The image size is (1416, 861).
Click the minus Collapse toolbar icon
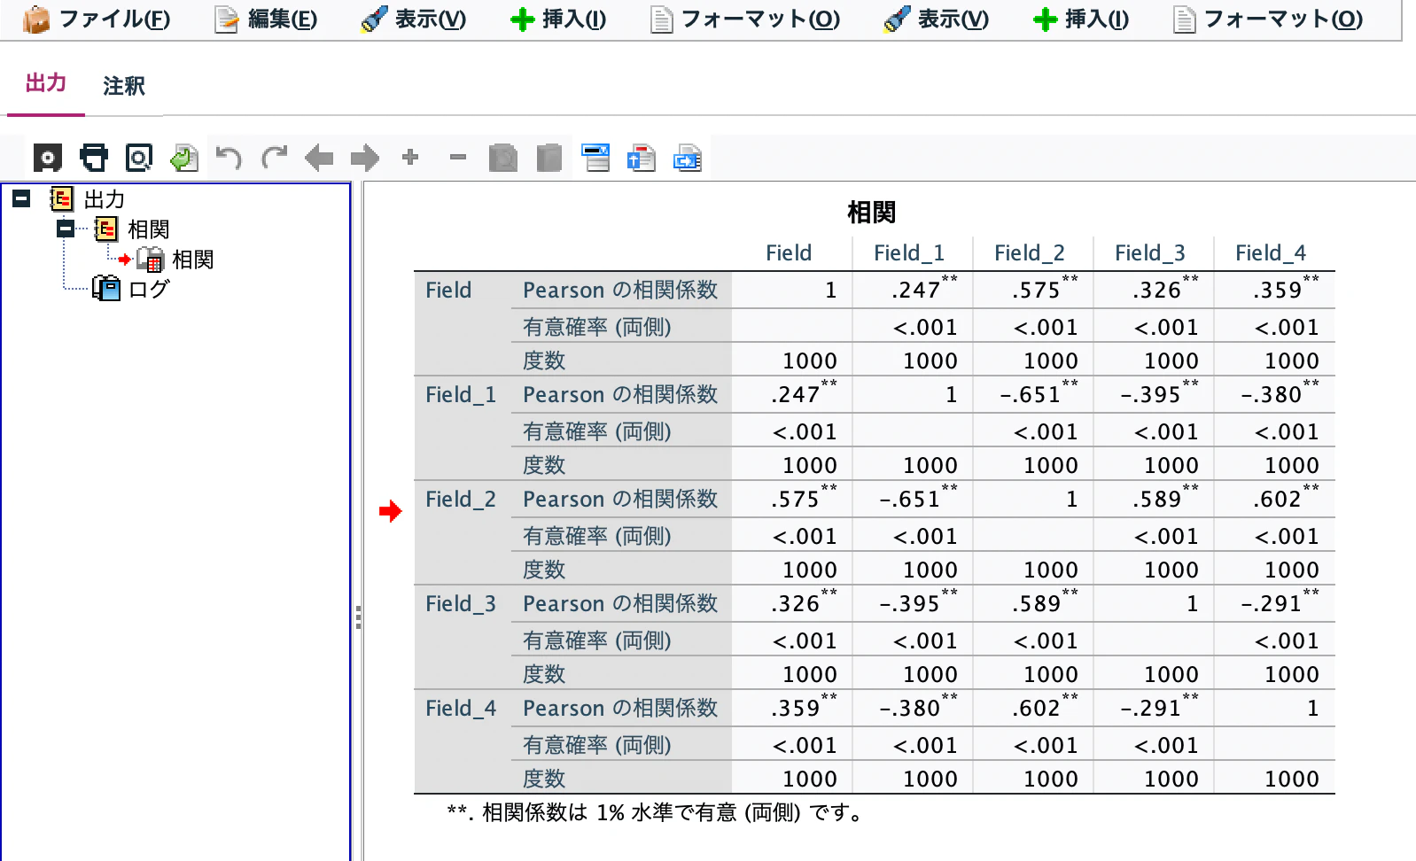click(458, 158)
